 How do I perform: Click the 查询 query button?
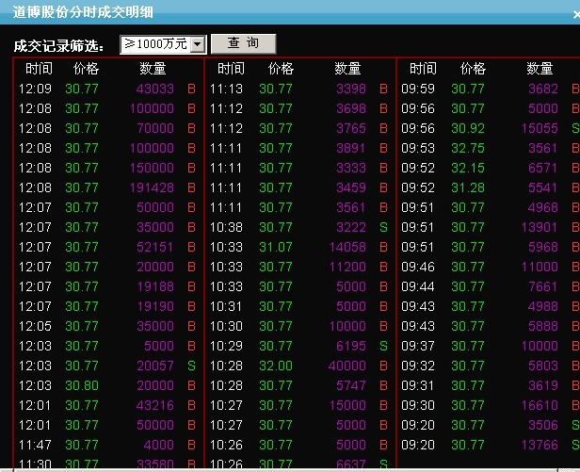coord(243,43)
